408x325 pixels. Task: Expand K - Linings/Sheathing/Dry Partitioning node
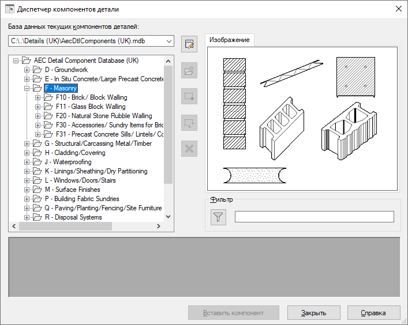tap(27, 172)
